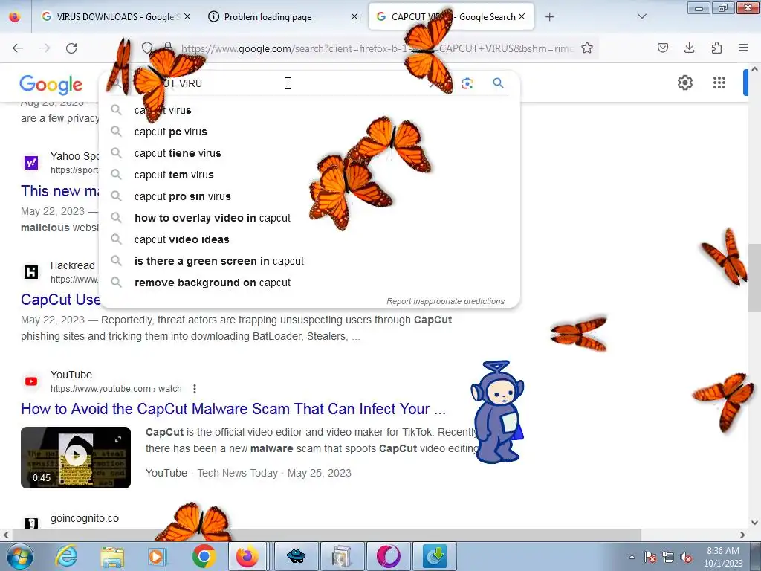Click 'Report inappropriate predictions' link
761x571 pixels.
coord(446,302)
